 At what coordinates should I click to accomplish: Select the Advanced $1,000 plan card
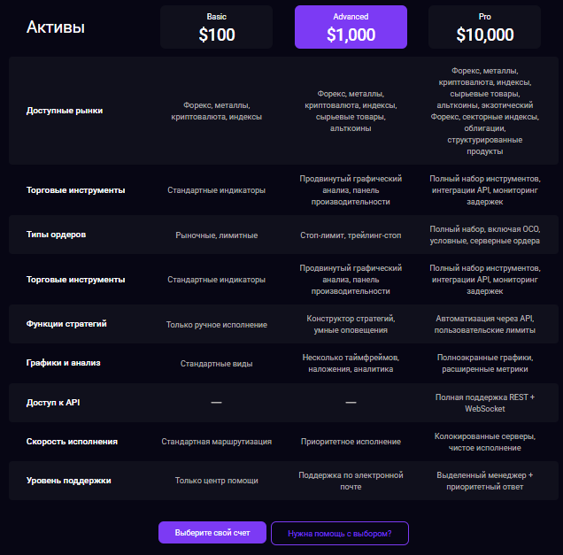pos(351,27)
